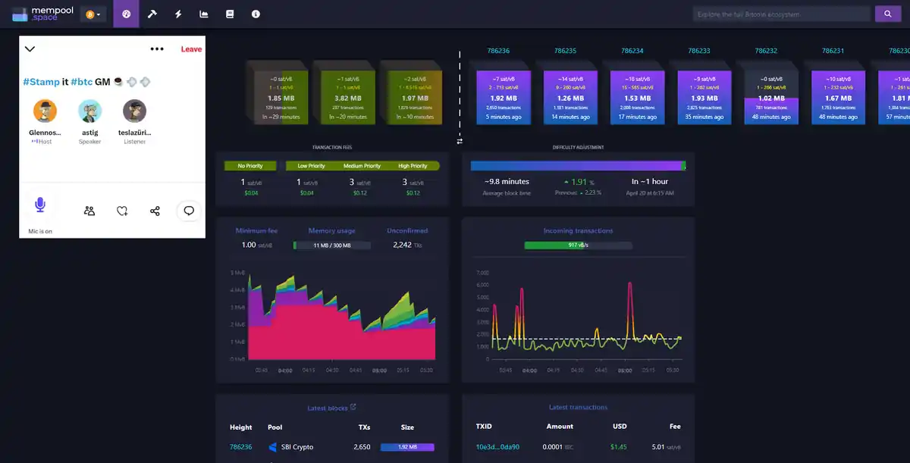Click the Memory usage progress bar

click(331, 246)
